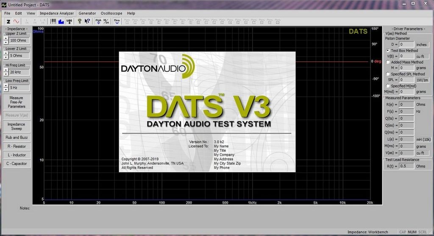The image size is (434, 236).
Task: Click the black vertical bars toolbar icon
Action: pyautogui.click(x=53, y=21)
